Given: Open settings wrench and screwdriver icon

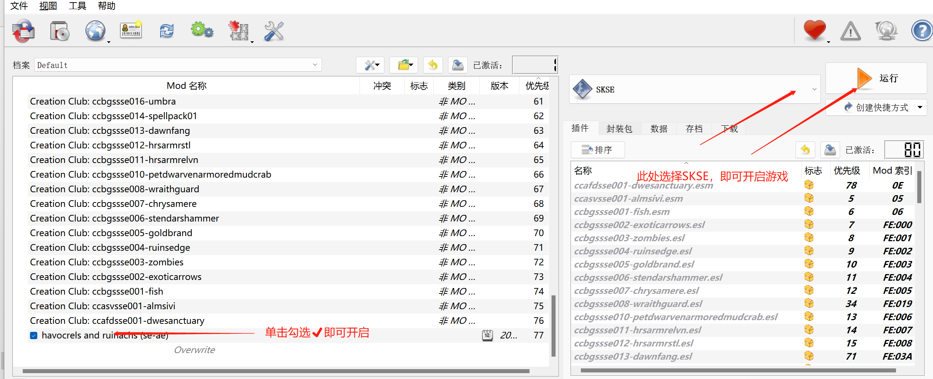Looking at the screenshot, I should tap(274, 31).
